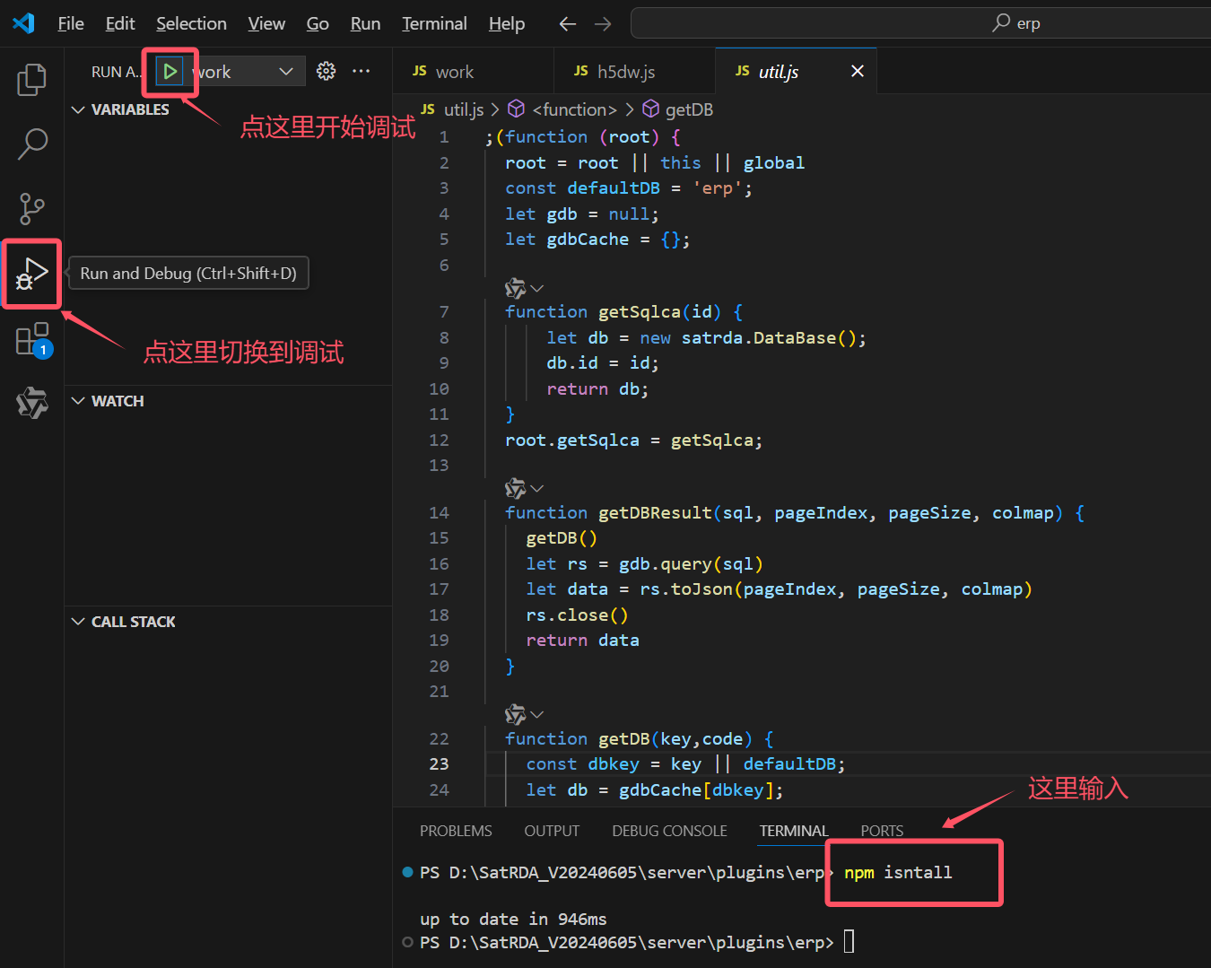Screen dimensions: 1211x968
Task: Start debugging with the green play button
Action: tap(170, 72)
